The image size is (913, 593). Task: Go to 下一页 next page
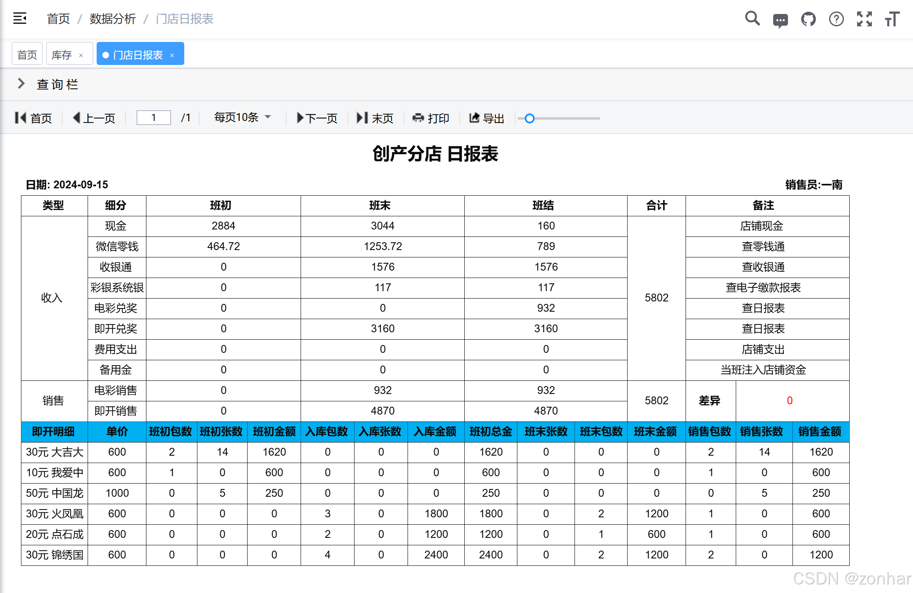(317, 118)
